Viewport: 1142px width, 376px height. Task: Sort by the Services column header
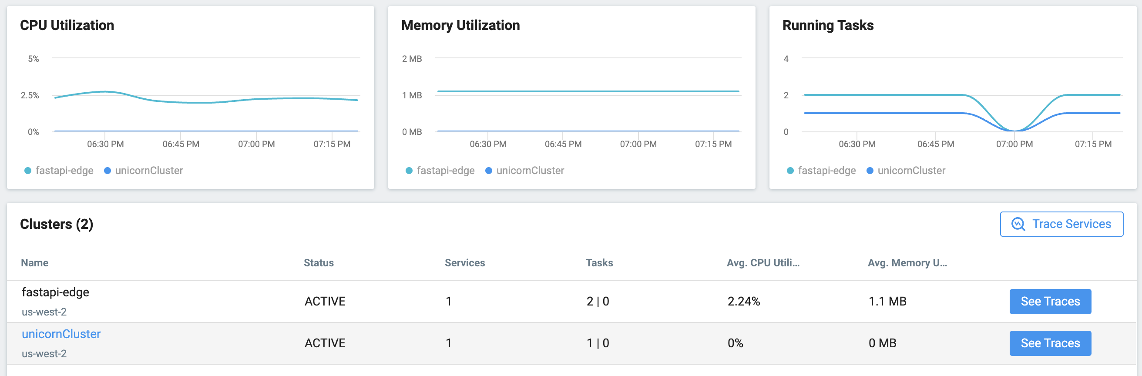[x=465, y=263]
